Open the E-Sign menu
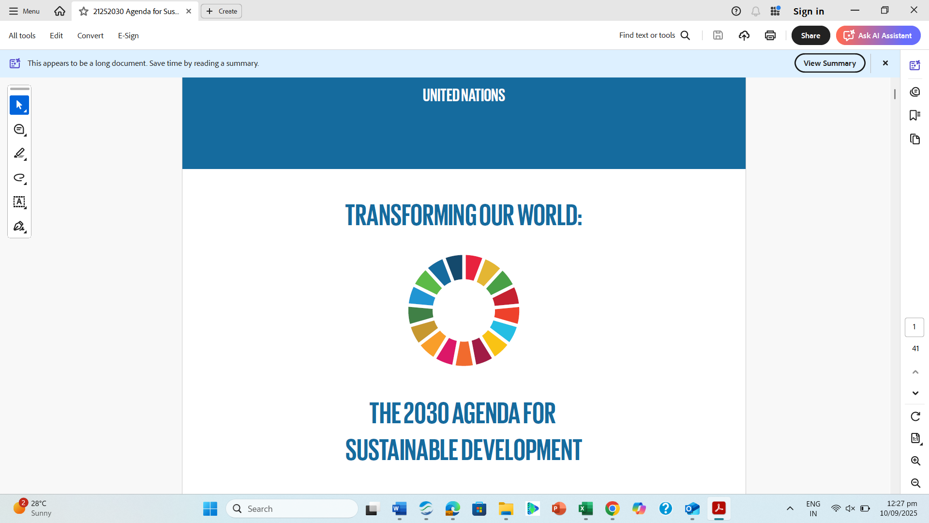 tap(128, 35)
